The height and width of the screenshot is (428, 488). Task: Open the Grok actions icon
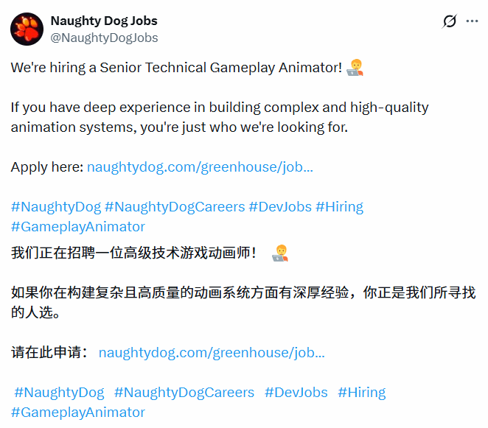(x=449, y=21)
